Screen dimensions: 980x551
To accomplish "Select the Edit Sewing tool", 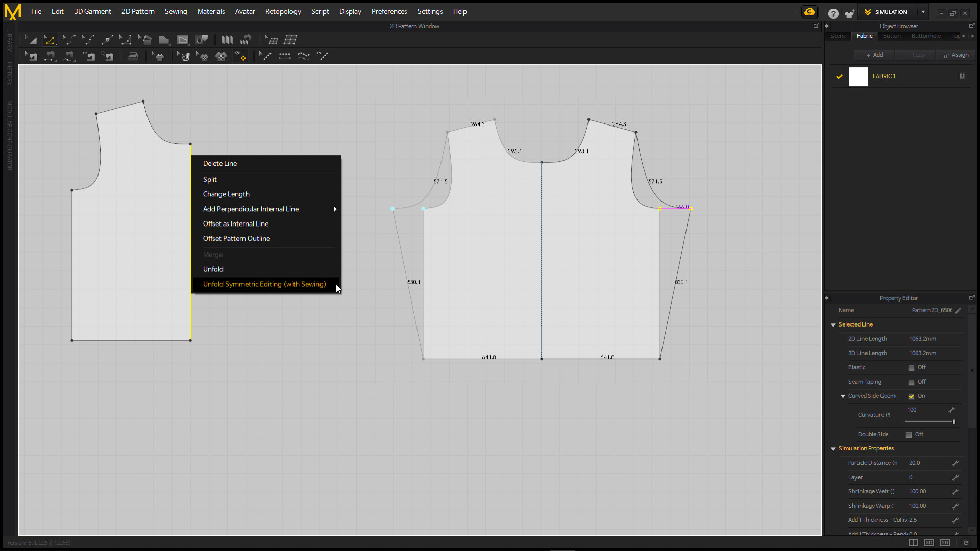I will pyautogui.click(x=31, y=56).
